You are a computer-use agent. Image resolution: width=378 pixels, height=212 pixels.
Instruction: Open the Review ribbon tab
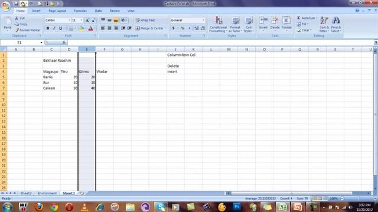pyautogui.click(x=115, y=11)
